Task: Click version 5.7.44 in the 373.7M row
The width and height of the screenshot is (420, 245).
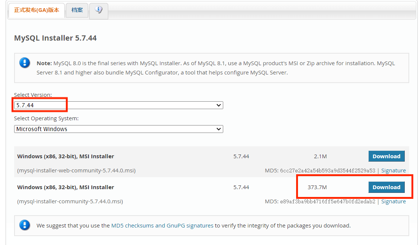Action: tap(241, 187)
